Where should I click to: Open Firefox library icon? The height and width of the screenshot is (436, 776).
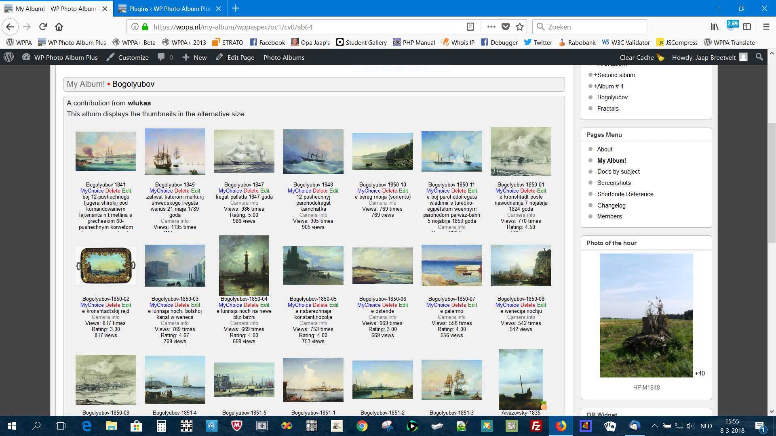pyautogui.click(x=715, y=27)
